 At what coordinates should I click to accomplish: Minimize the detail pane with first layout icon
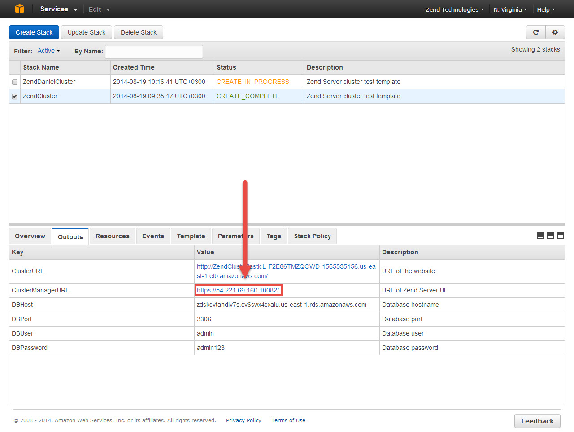[x=540, y=236]
